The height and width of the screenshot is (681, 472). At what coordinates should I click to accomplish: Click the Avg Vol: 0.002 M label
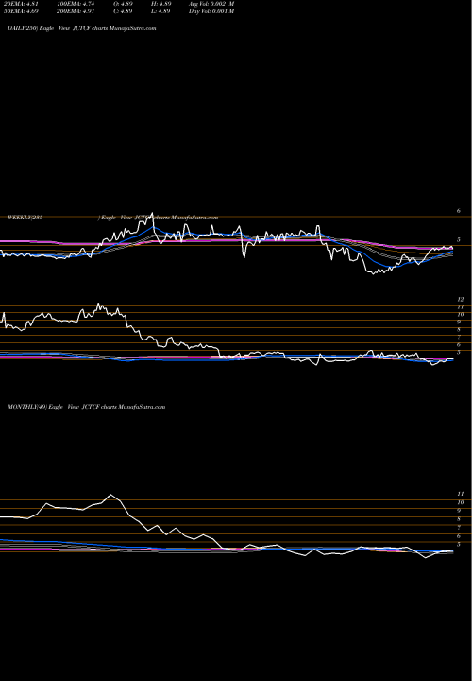[x=211, y=3]
